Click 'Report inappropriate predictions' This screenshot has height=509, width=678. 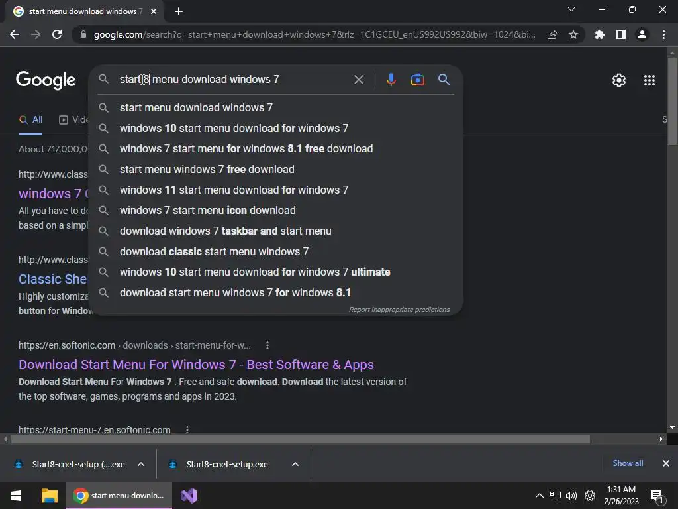pos(399,310)
